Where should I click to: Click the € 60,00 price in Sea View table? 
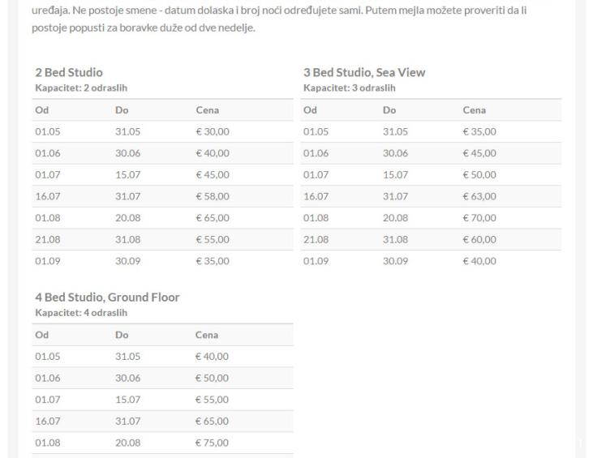[x=479, y=239]
